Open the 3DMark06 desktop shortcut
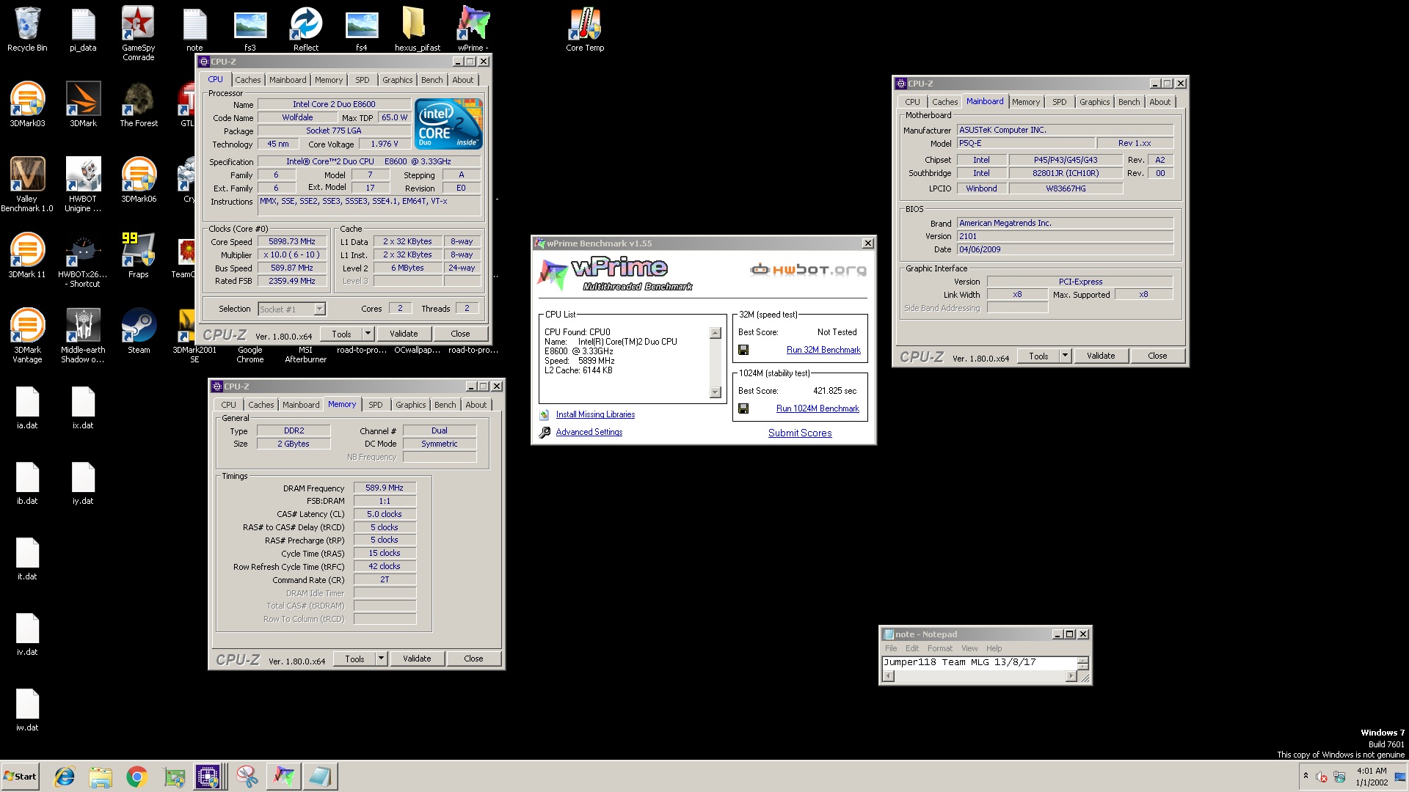 tap(139, 180)
